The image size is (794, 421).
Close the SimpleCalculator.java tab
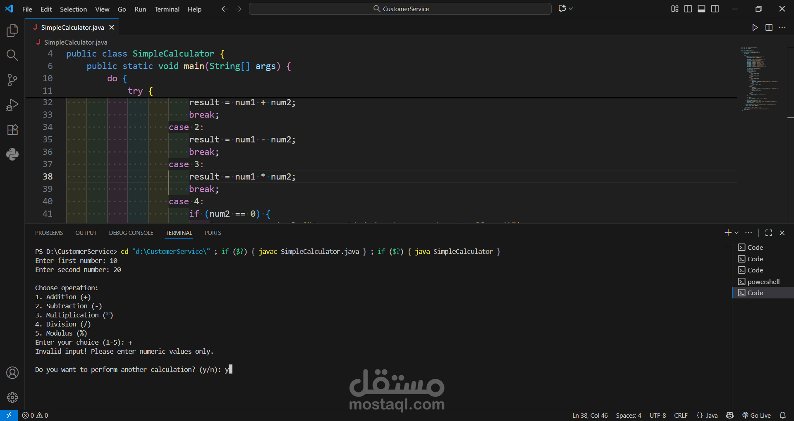pyautogui.click(x=112, y=27)
